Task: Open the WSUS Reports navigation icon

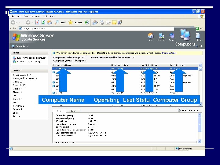Action: 172,36
